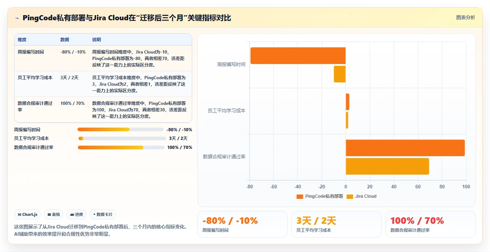Viewport: 490px width, 252px height.
Task: Toggle the Jira Cloud legend entry
Action: tap(361, 196)
